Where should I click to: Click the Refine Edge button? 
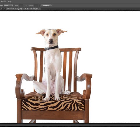coord(46,6)
